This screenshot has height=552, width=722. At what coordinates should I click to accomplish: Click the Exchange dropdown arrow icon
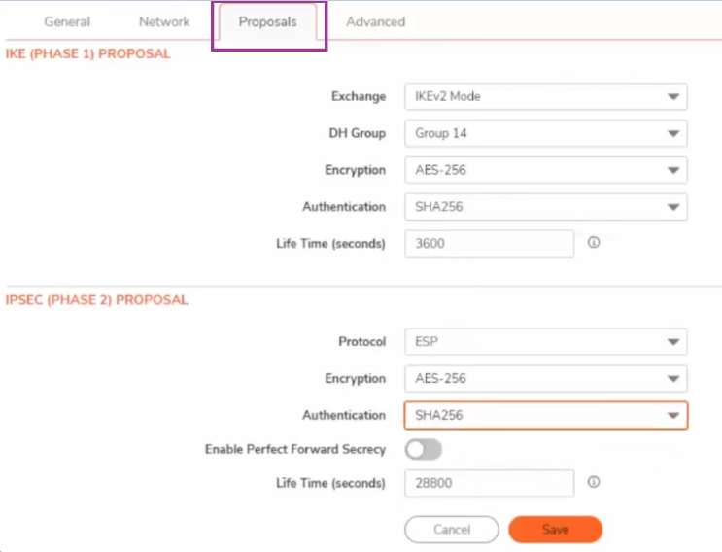tap(673, 96)
